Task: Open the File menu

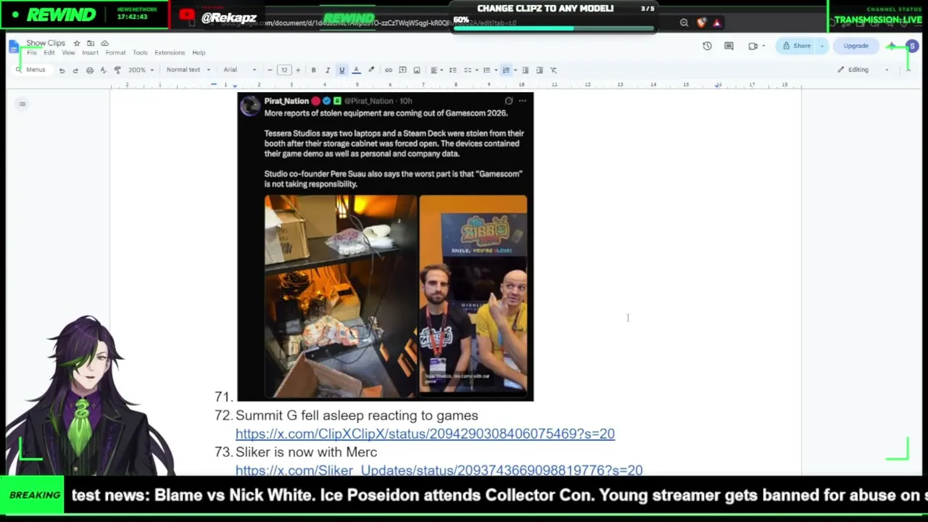Action: 32,53
